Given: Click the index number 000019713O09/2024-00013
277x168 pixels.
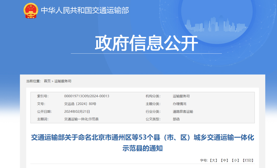Looking at the screenshot, I should [87, 96].
